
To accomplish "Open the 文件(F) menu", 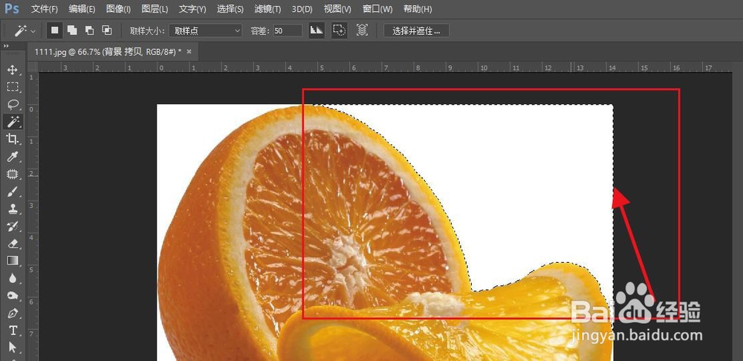I will click(45, 9).
